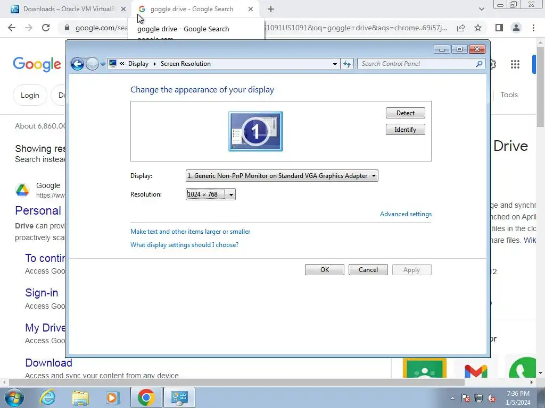The image size is (545, 408).
Task: Toggle Chrome side panel icon
Action: coord(499,28)
